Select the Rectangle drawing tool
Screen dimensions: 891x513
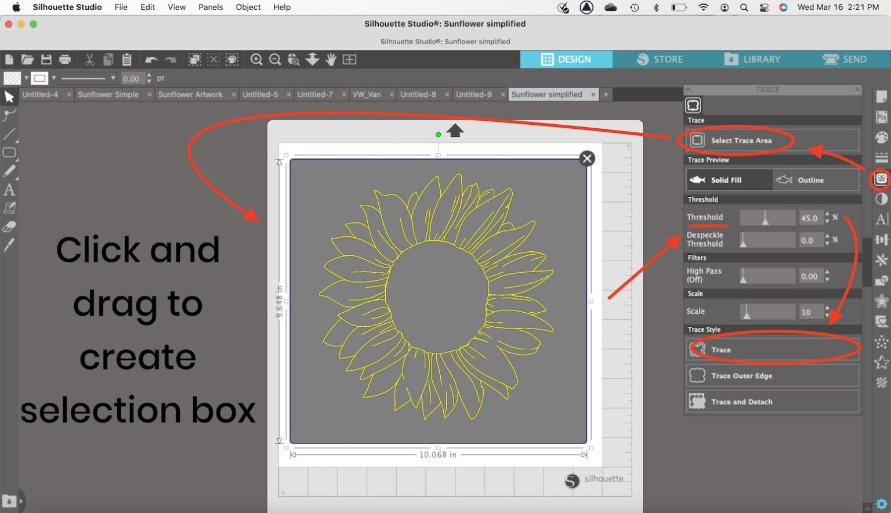[9, 153]
